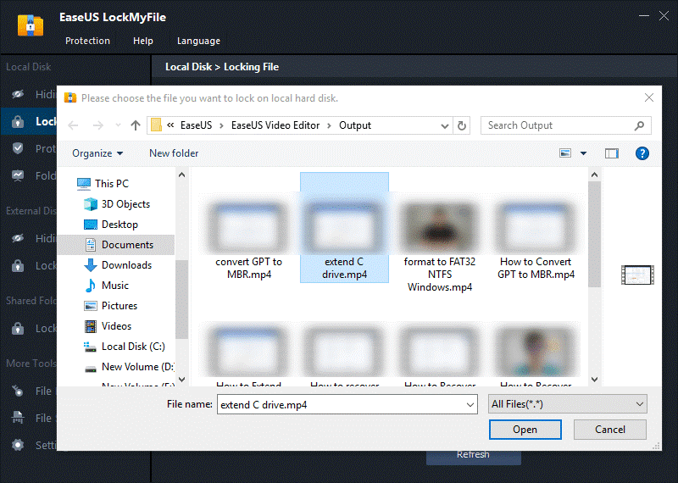Select the Local Disk locking padlock icon
The image size is (678, 483).
18,121
